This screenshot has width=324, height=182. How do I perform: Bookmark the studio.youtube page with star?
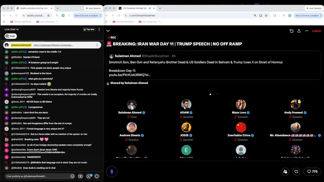tap(48, 15)
